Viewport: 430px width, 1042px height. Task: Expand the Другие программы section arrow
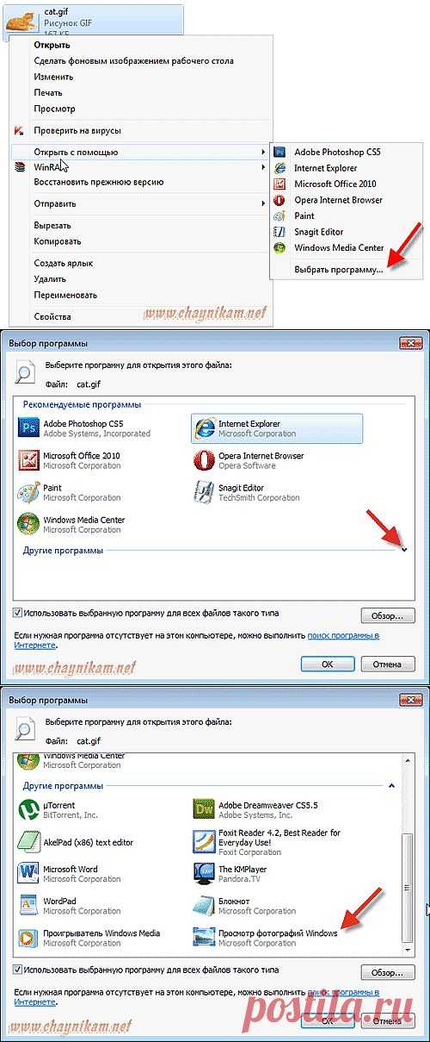404,549
